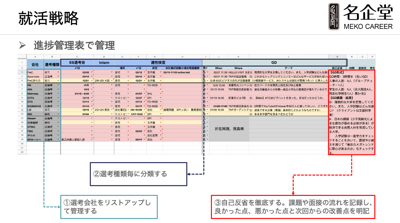Click the Where subheader cell

coord(238,68)
